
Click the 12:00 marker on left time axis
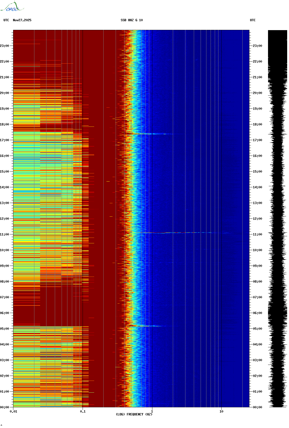(5, 219)
